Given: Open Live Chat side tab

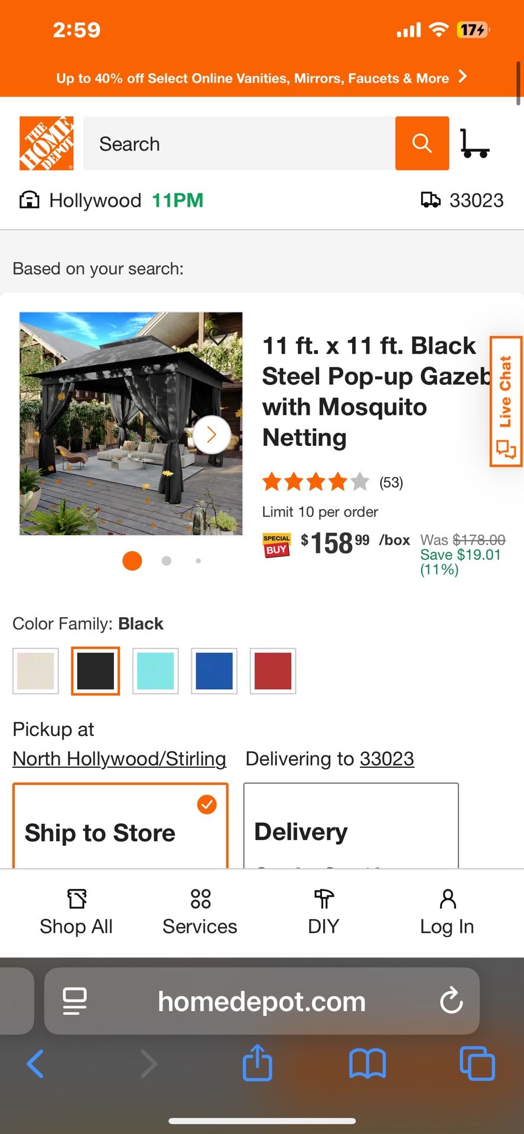Looking at the screenshot, I should click(x=506, y=402).
